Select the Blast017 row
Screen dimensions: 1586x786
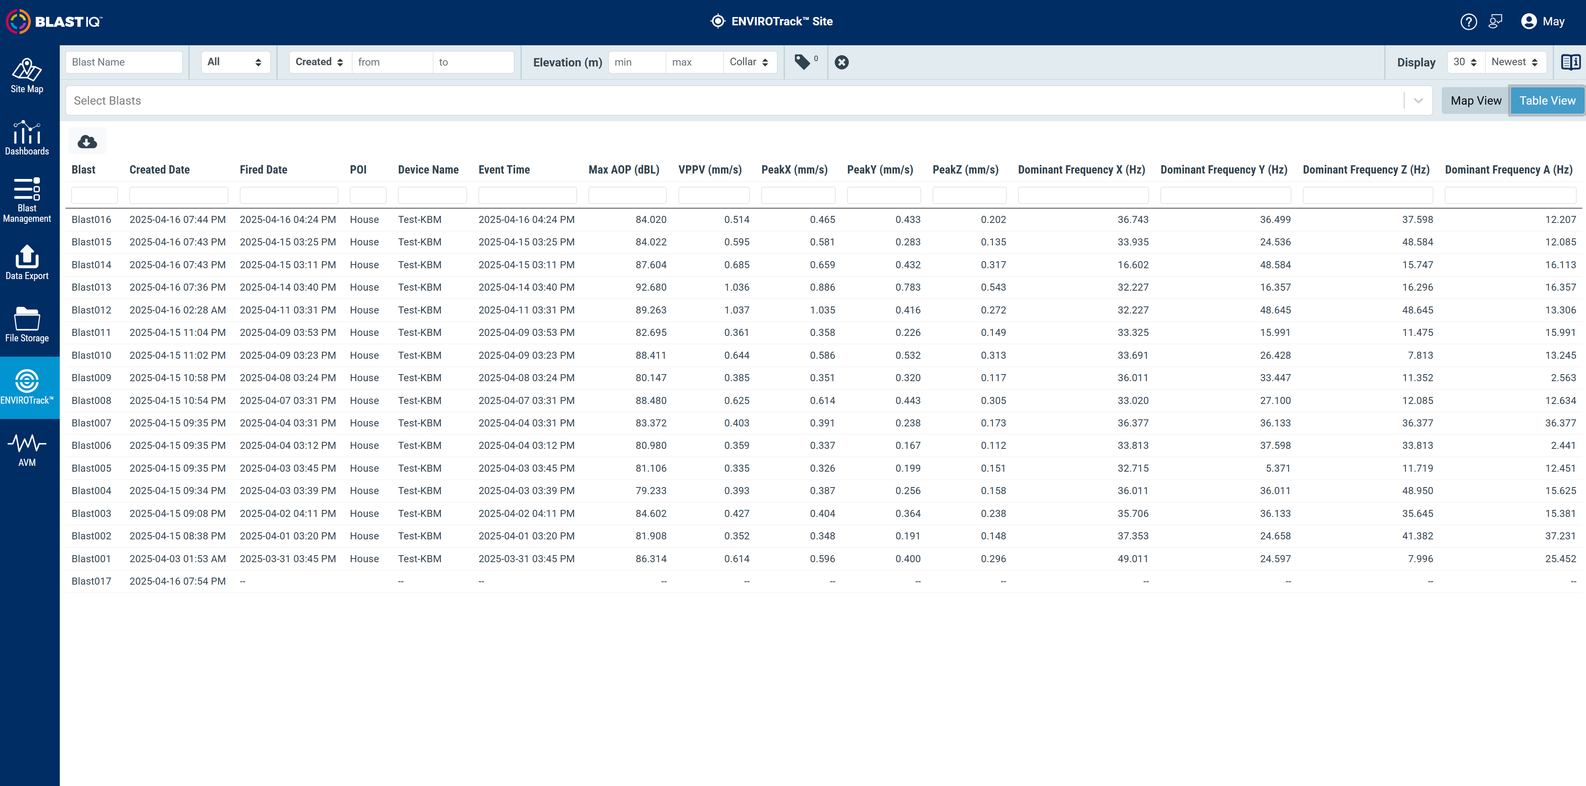pos(824,581)
